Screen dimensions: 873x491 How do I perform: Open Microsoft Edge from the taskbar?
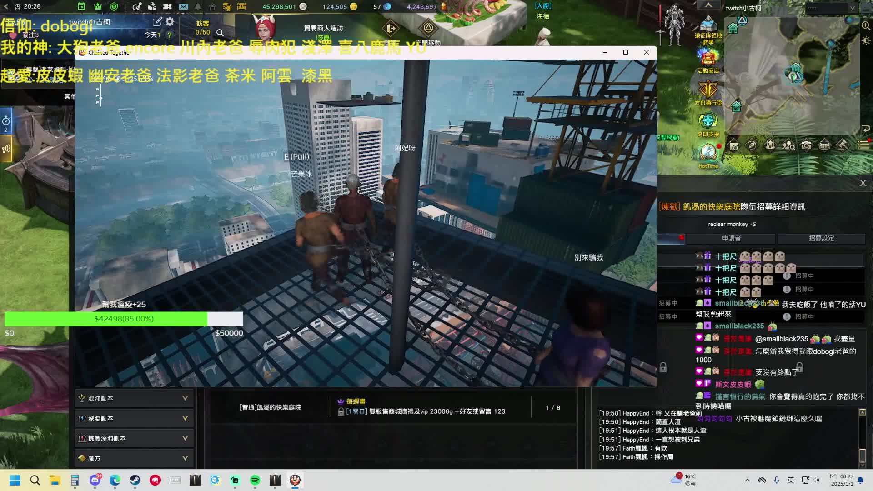[x=115, y=480]
